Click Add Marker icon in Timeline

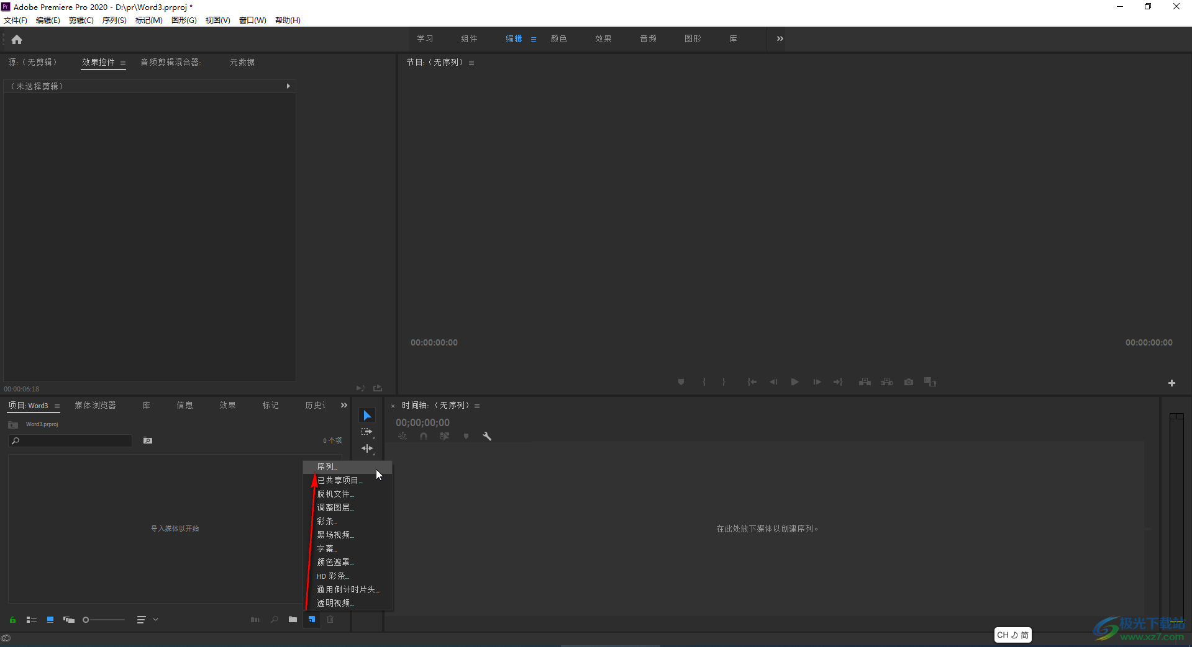[x=466, y=437]
